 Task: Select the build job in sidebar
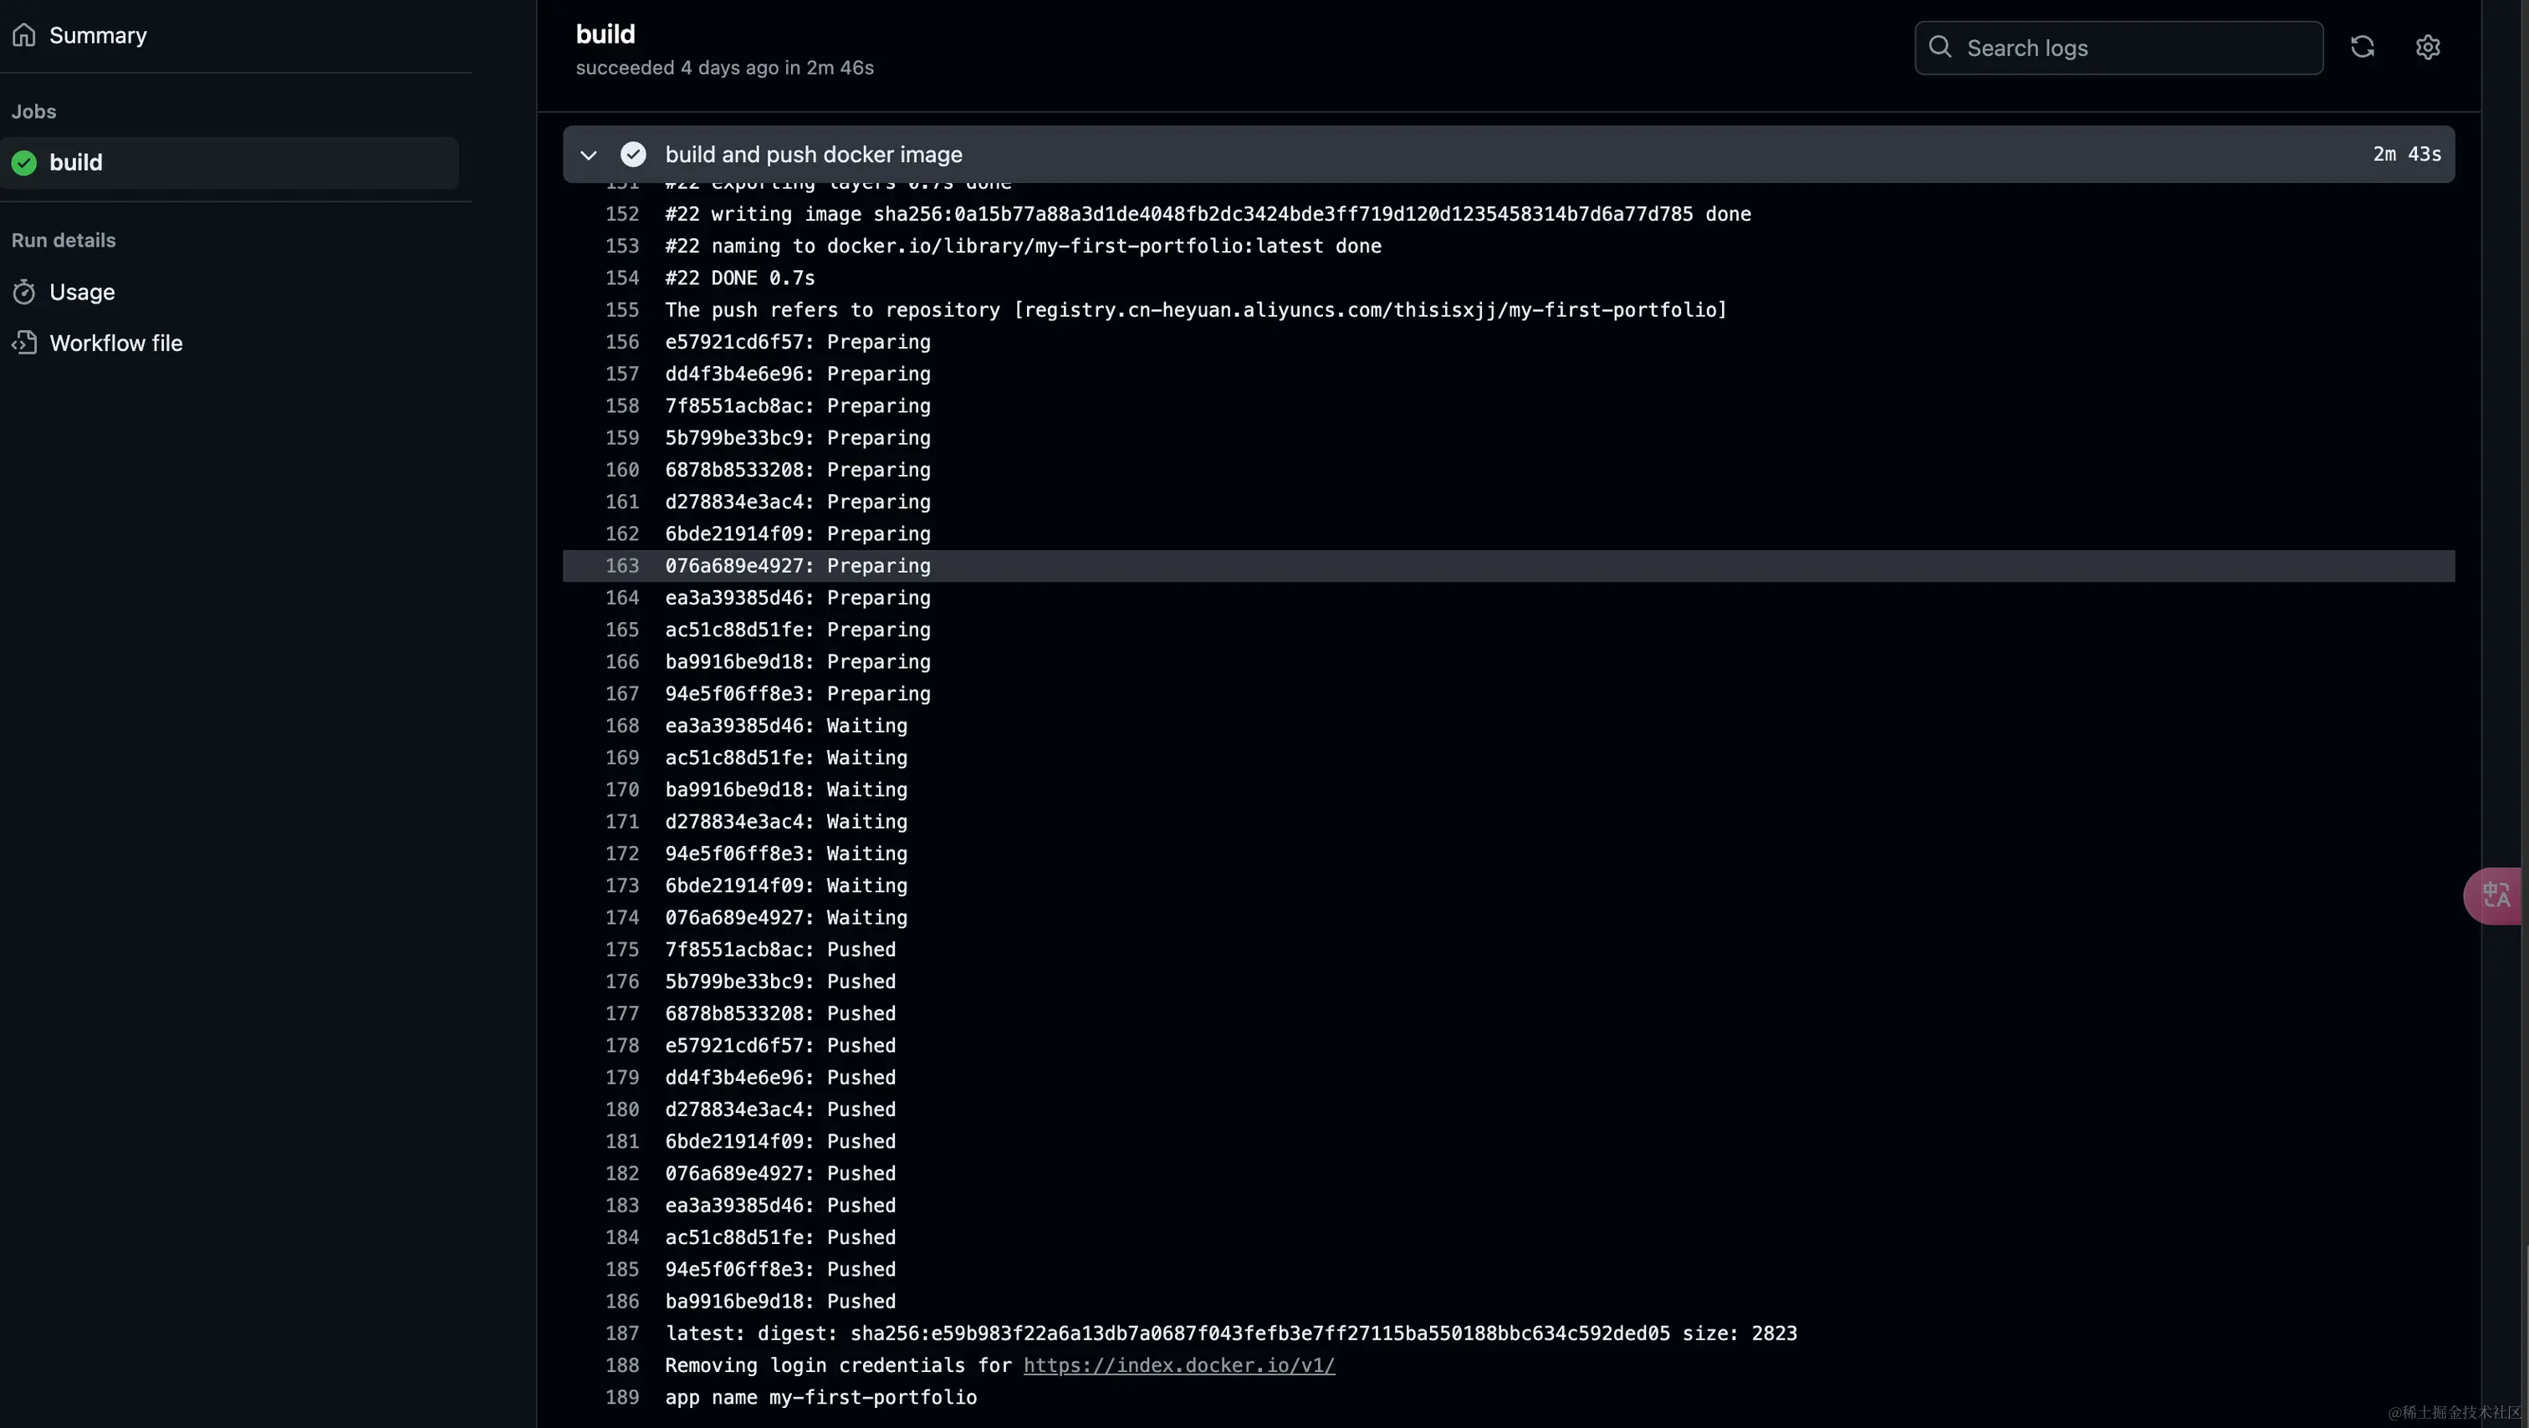(x=230, y=163)
